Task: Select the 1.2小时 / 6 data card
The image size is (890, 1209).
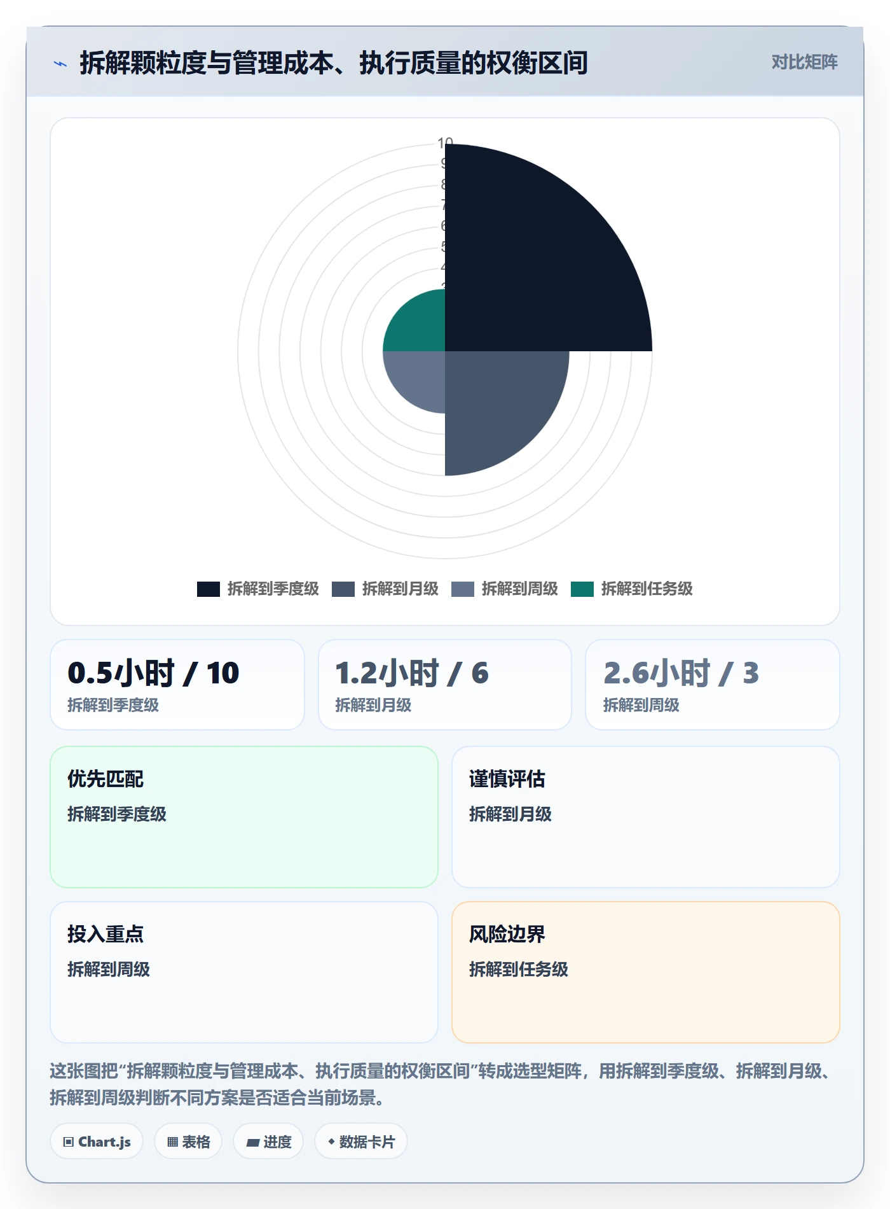Action: pyautogui.click(x=445, y=685)
